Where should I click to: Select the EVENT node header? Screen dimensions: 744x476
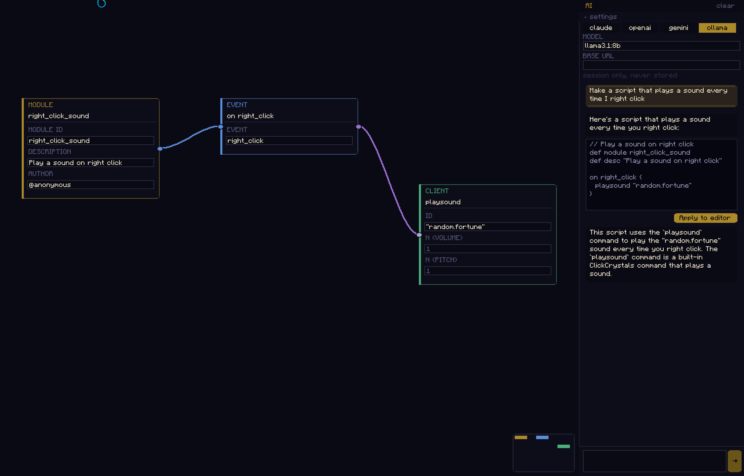(x=237, y=105)
